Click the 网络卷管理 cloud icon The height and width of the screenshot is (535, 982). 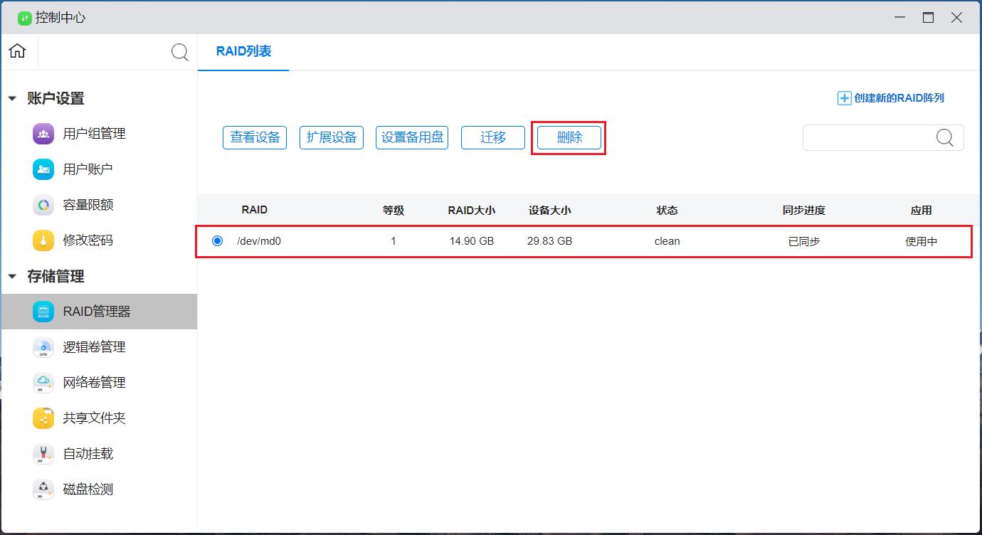43,383
